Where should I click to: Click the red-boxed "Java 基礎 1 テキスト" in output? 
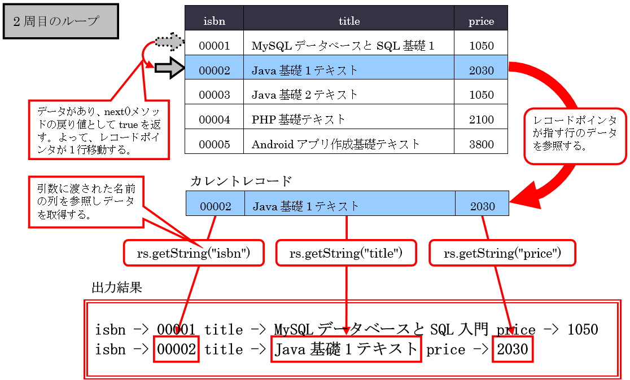[x=345, y=350]
